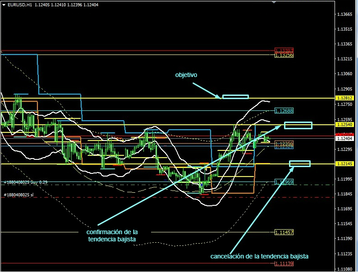
Task: Select the 1.11969 cyan level label
Action: tap(284, 182)
